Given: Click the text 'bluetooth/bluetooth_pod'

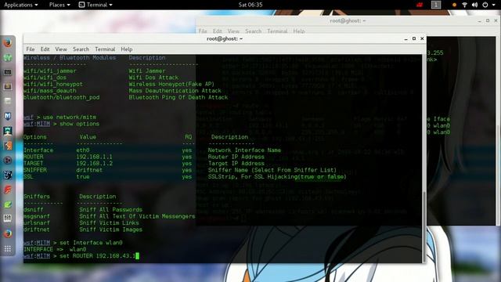Looking at the screenshot, I should click(x=61, y=97).
